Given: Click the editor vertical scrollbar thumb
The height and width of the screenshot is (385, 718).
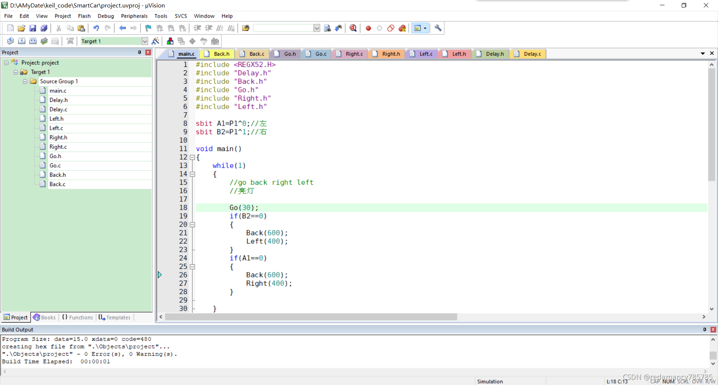Looking at the screenshot, I should click(712, 124).
